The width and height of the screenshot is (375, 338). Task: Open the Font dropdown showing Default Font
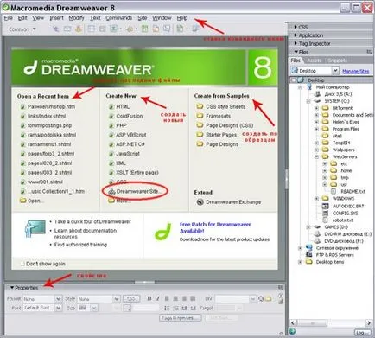pyautogui.click(x=59, y=308)
